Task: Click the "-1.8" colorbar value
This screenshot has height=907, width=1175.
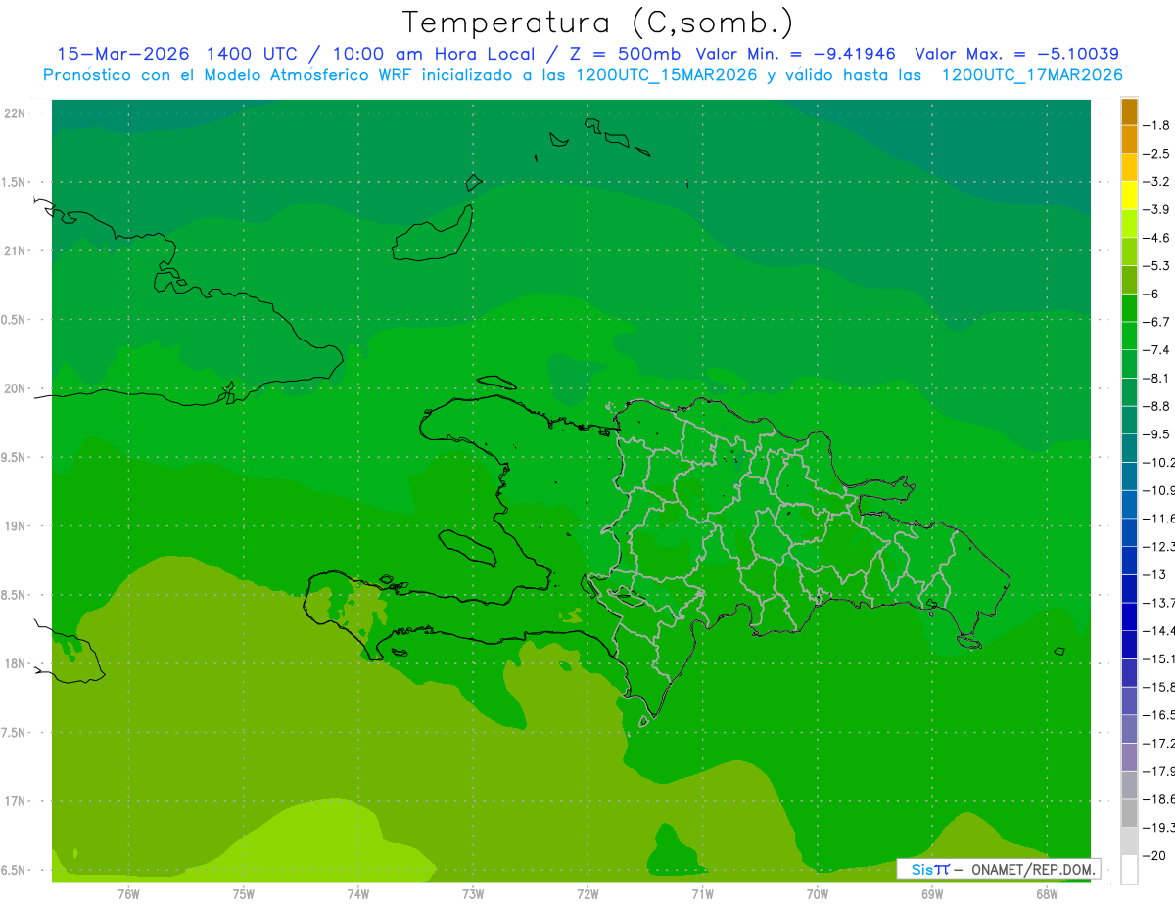Action: pyautogui.click(x=1157, y=126)
